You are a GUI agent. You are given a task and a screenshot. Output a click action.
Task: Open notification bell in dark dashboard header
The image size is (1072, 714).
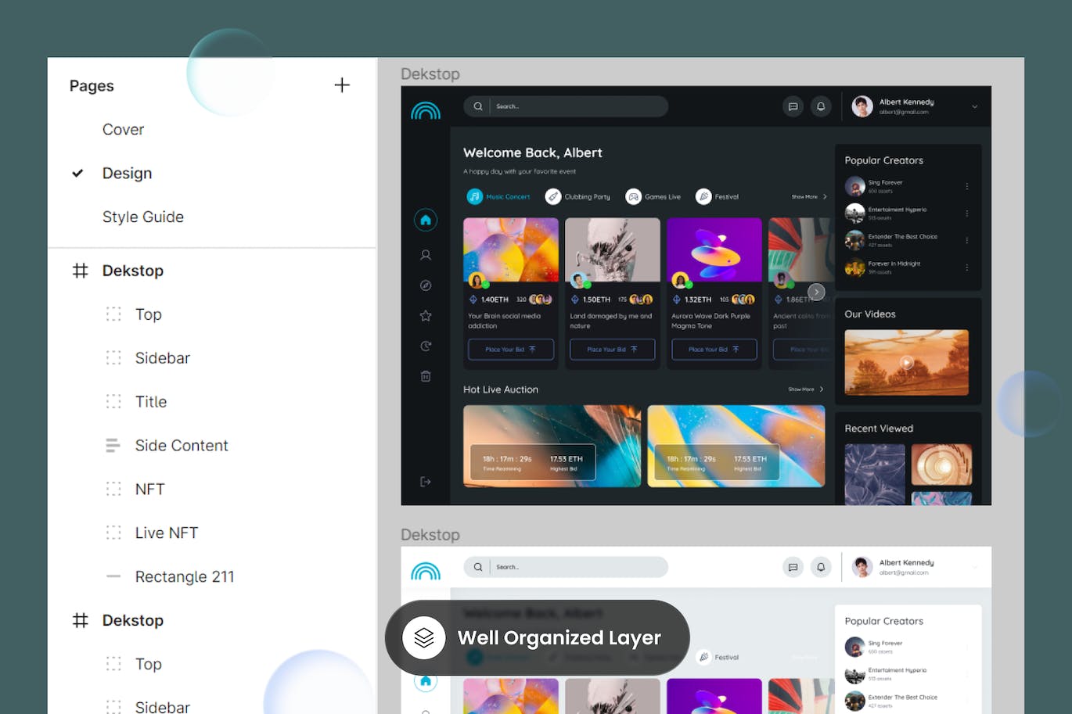click(x=821, y=106)
